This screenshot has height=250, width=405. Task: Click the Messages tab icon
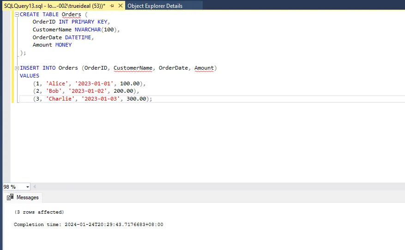point(10,197)
